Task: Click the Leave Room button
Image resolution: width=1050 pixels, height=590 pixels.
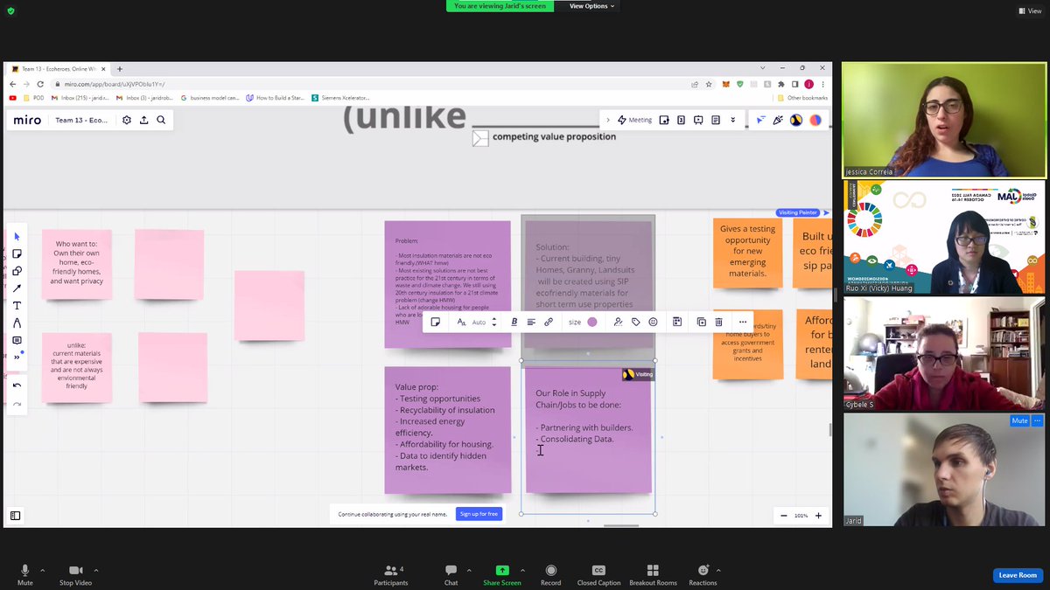Action: 1018,575
